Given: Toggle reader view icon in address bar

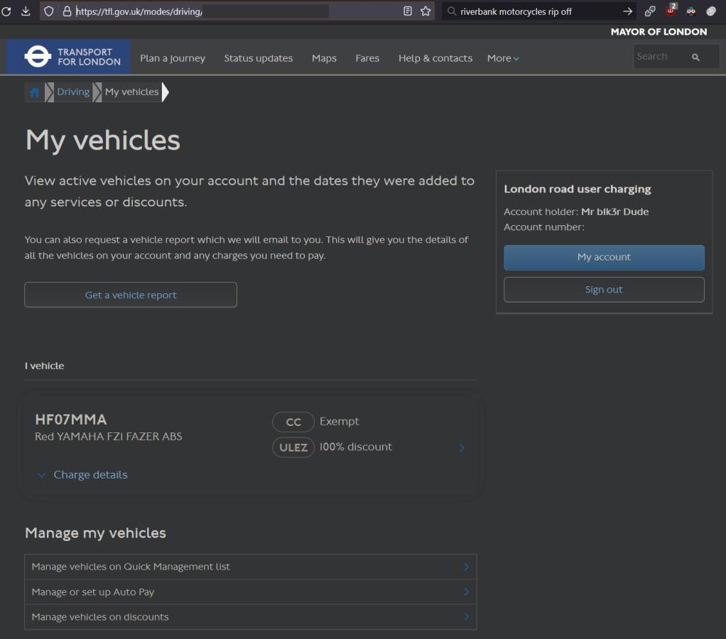Looking at the screenshot, I should tap(408, 11).
